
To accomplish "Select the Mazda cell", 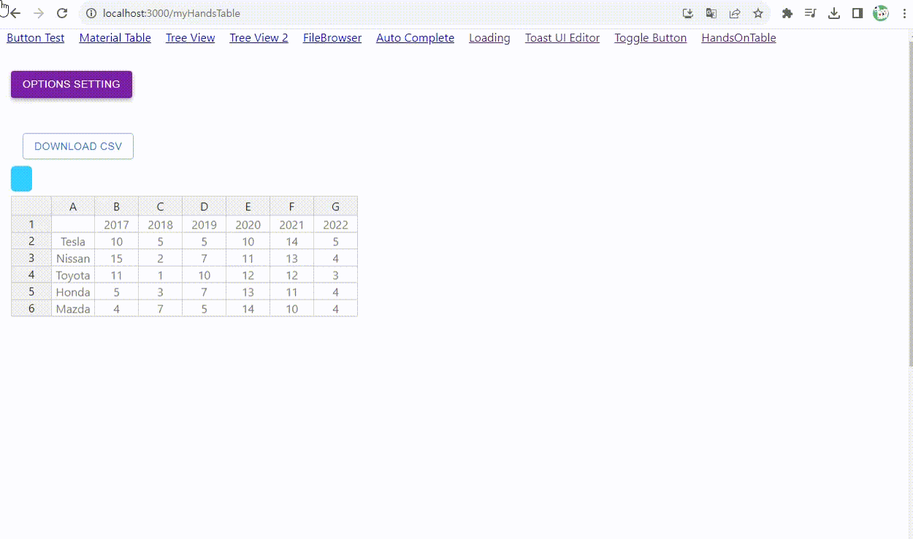I will [73, 309].
